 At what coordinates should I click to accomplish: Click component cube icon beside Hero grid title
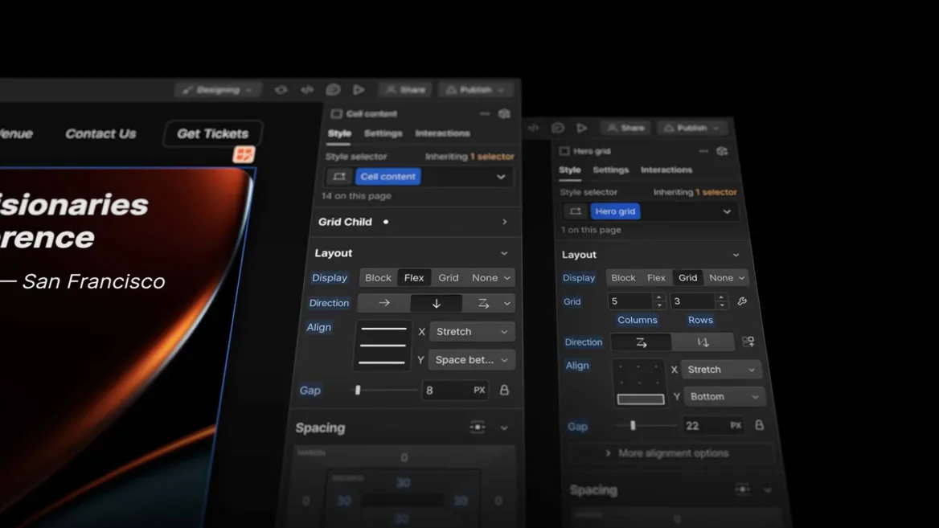(x=722, y=151)
